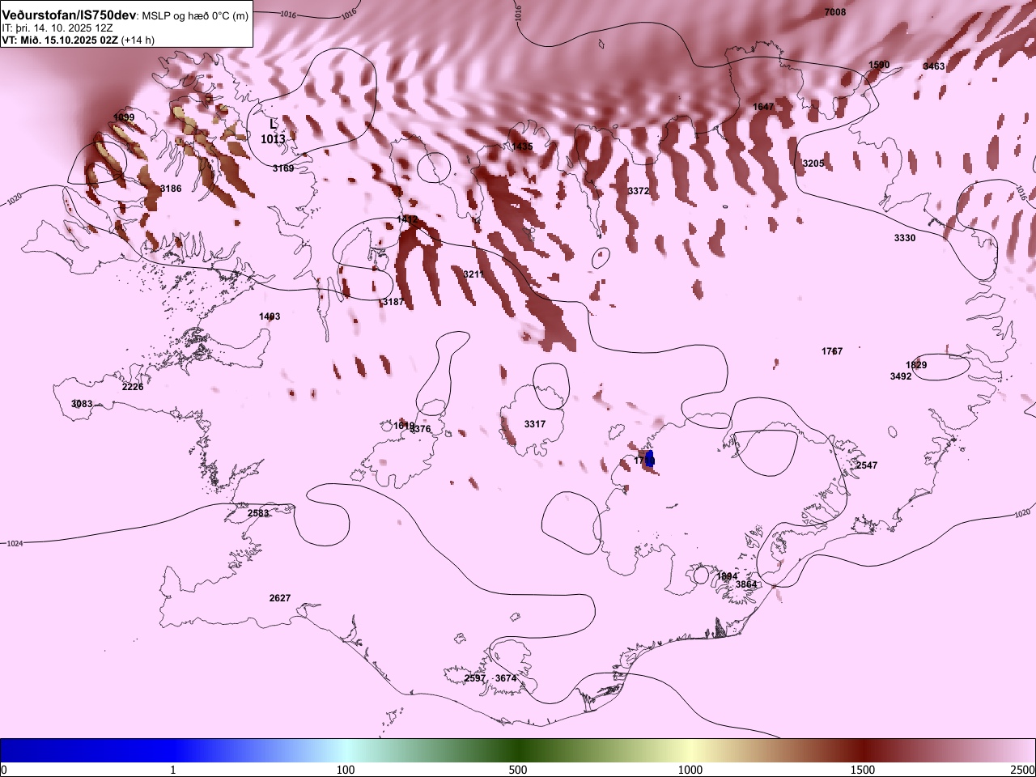Select the 1435 height value
The height and width of the screenshot is (777, 1036).
tap(523, 146)
